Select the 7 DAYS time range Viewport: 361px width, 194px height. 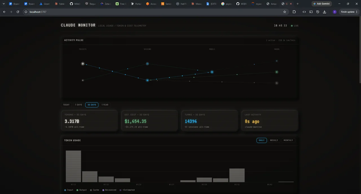[78, 105]
